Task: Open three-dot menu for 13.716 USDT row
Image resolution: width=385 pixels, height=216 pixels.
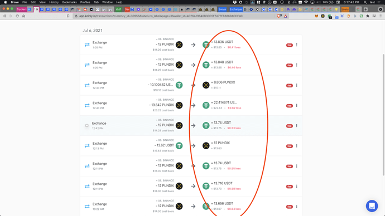Action: click(x=297, y=186)
